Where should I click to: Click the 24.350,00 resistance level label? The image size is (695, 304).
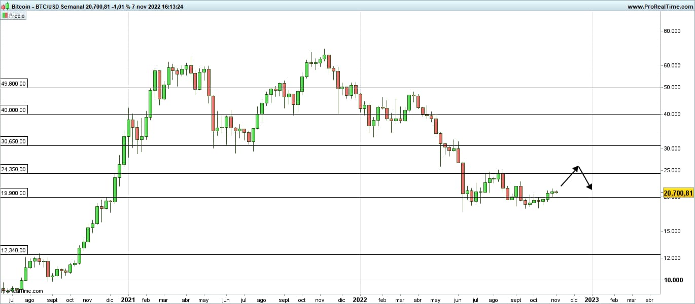pyautogui.click(x=14, y=170)
